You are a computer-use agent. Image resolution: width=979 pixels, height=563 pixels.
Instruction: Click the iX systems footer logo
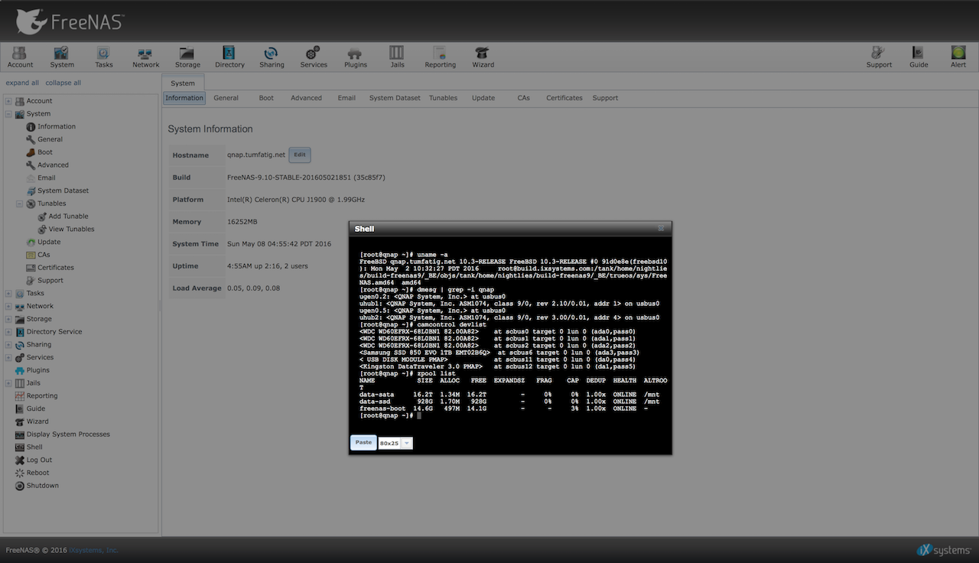(x=945, y=550)
